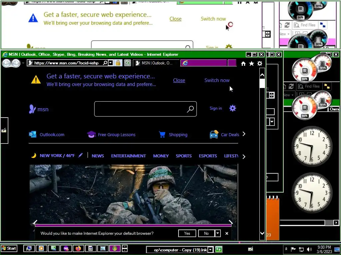The height and width of the screenshot is (255, 341).
Task: Click Close link in Internet Explorer banner
Action: coord(179,80)
